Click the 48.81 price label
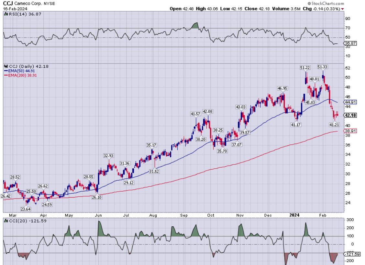365x265 pixels. click(x=315, y=79)
